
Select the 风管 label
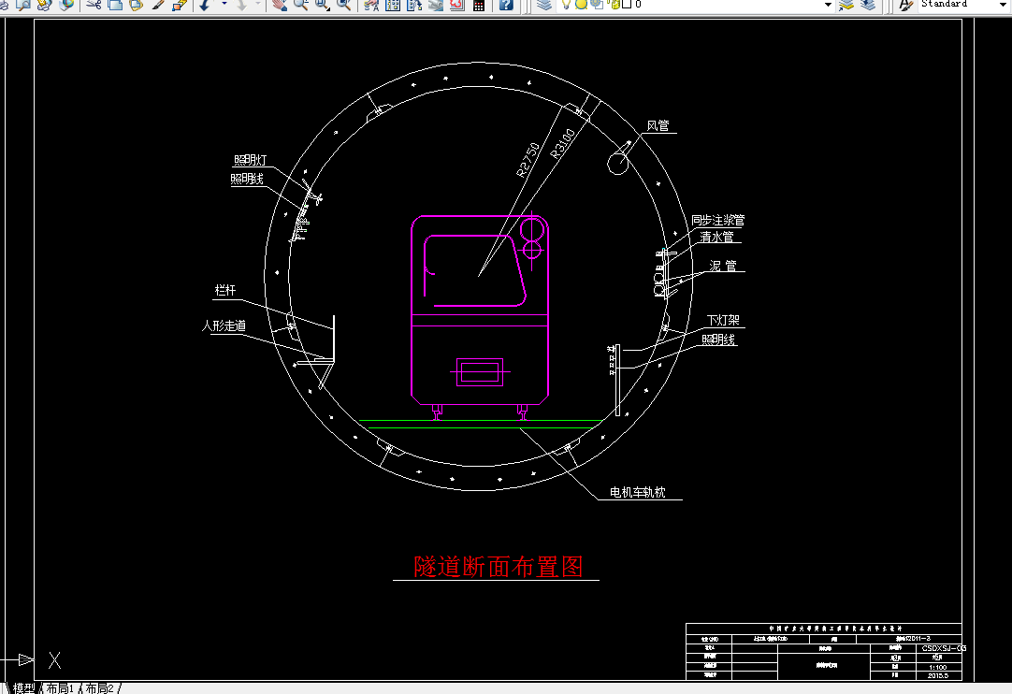point(658,125)
